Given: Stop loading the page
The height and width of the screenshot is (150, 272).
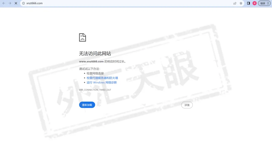Looking at the screenshot, I should point(16,3).
